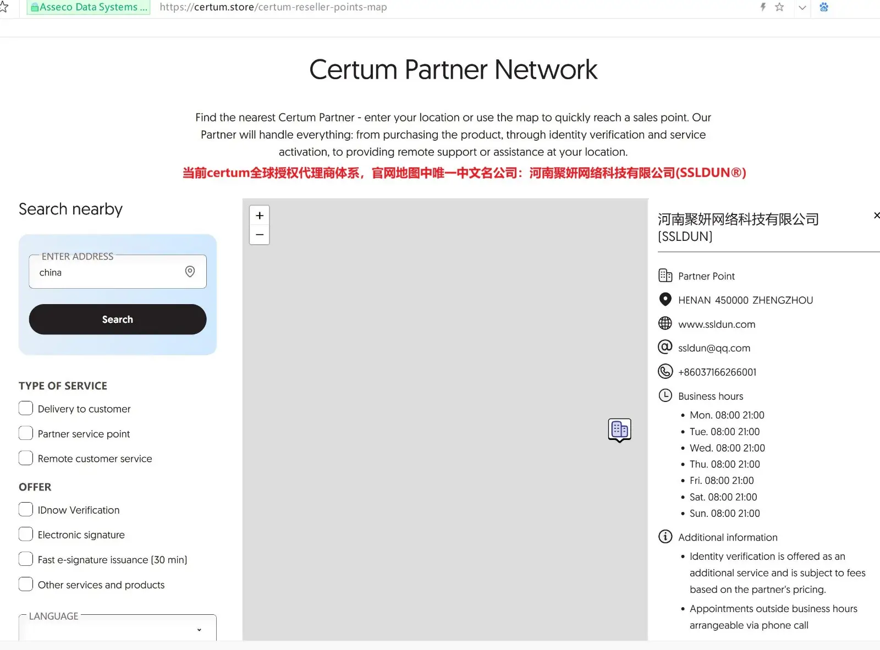
Task: Click the Thu. 08:00 21:00 entry
Action: [x=725, y=465]
